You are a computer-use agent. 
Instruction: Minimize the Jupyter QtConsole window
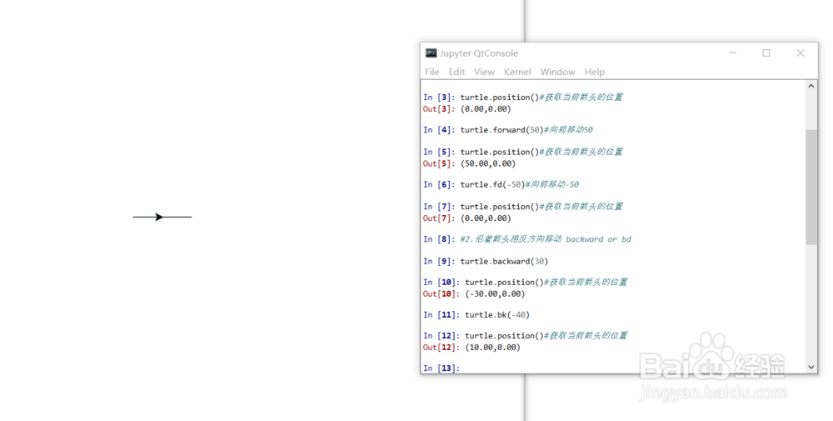coord(732,53)
